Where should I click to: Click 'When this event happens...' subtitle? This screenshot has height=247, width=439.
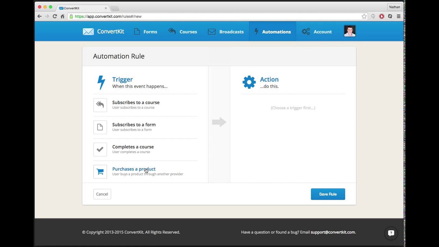pyautogui.click(x=140, y=86)
